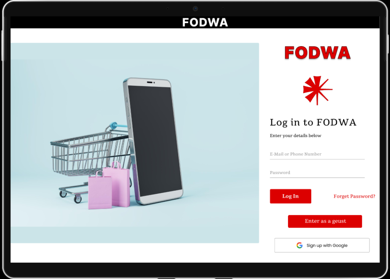Click the pink shopping bags
The width and height of the screenshot is (390, 279).
tap(109, 185)
